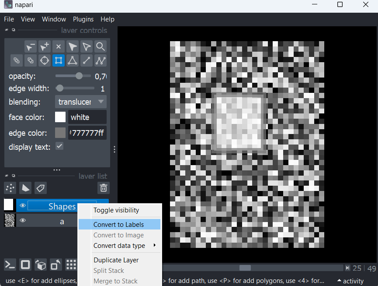Create a new labels layer
378x286 pixels.
[41, 188]
